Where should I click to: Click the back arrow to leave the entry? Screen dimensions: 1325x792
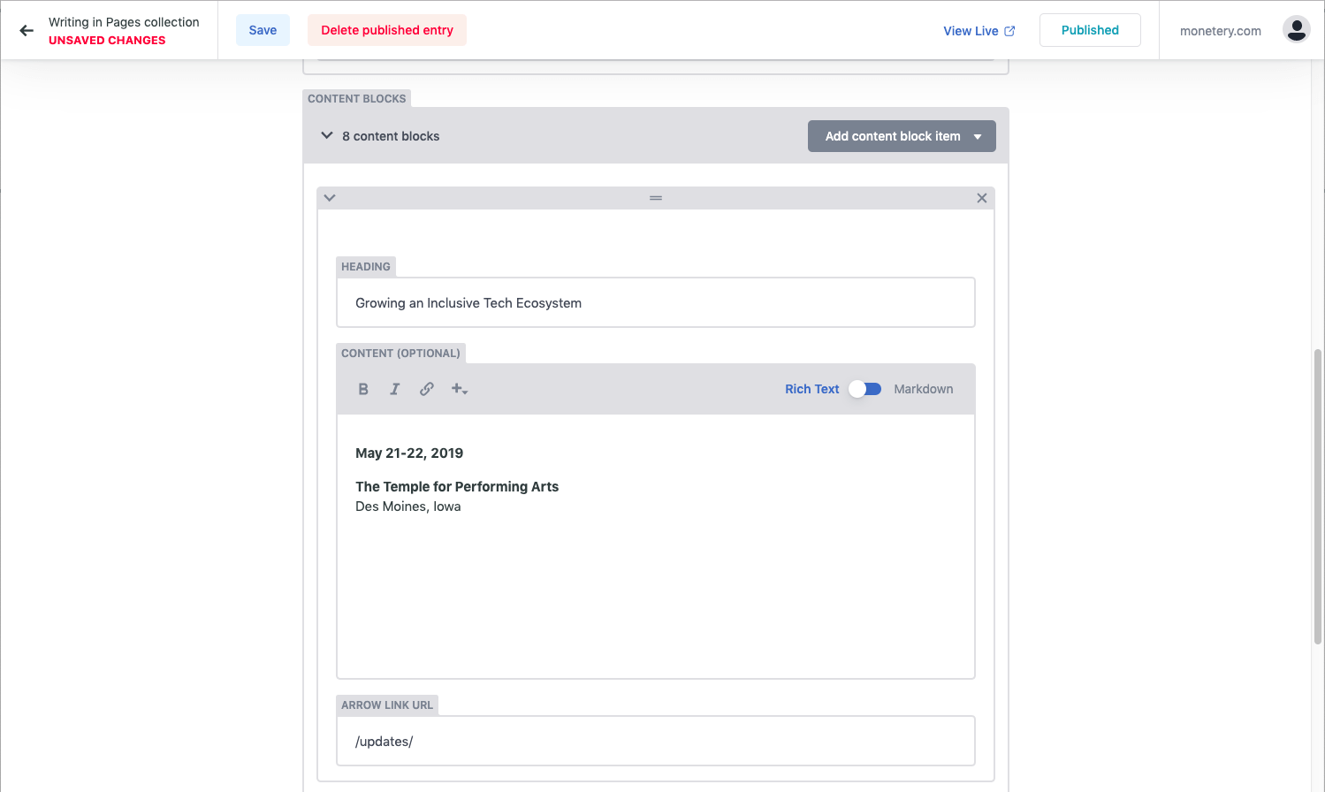tap(27, 29)
